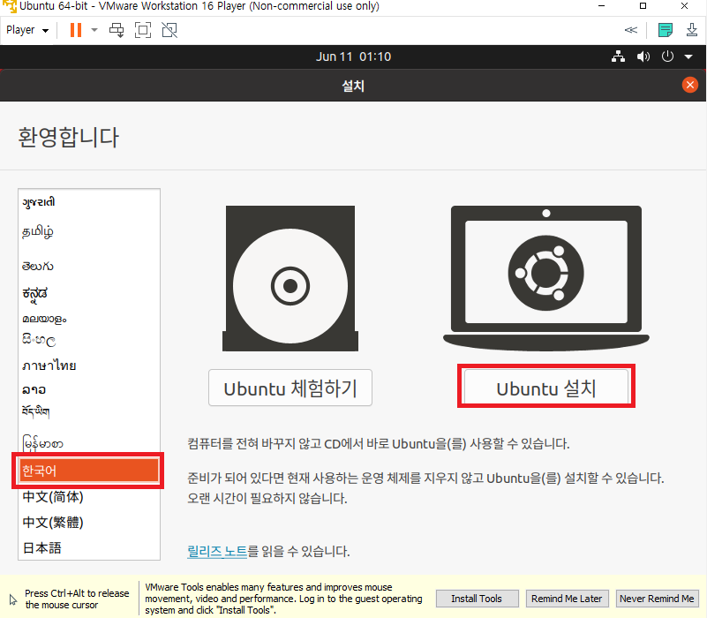This screenshot has height=618, width=707.
Task: Select සිංහල language
Action: pyautogui.click(x=89, y=340)
